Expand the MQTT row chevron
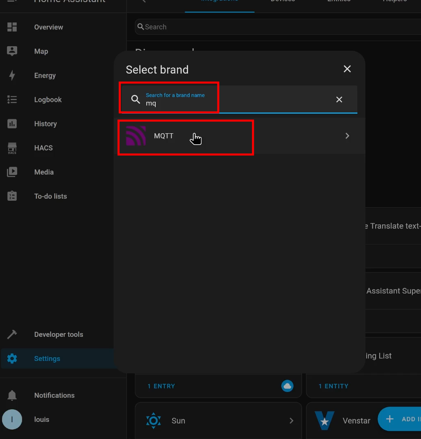The image size is (421, 439). click(x=347, y=136)
